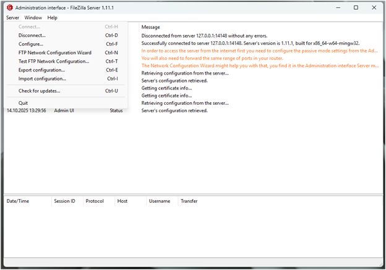Click the Protocol column header
The width and height of the screenshot is (386, 270).
click(95, 201)
